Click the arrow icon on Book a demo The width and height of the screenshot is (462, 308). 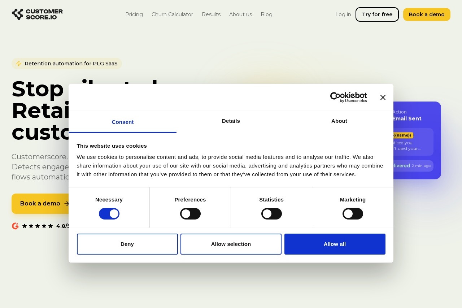(x=67, y=204)
